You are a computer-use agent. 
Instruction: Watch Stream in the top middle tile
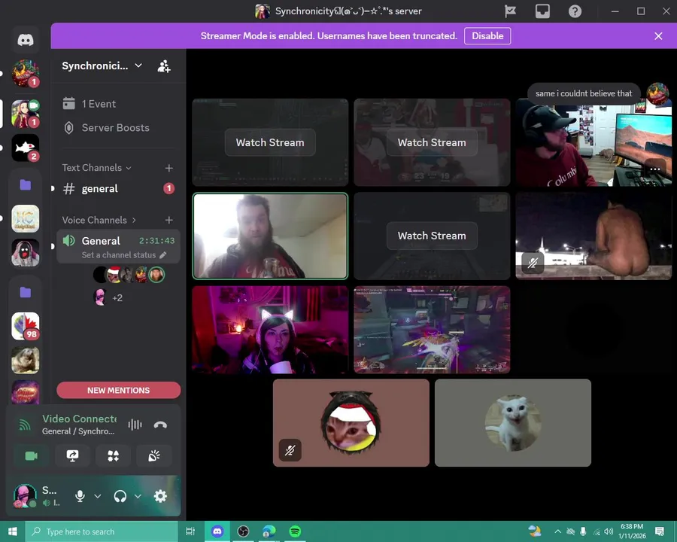tap(432, 142)
